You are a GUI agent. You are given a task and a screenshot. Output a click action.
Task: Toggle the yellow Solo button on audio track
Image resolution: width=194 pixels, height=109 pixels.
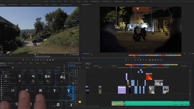(80, 102)
